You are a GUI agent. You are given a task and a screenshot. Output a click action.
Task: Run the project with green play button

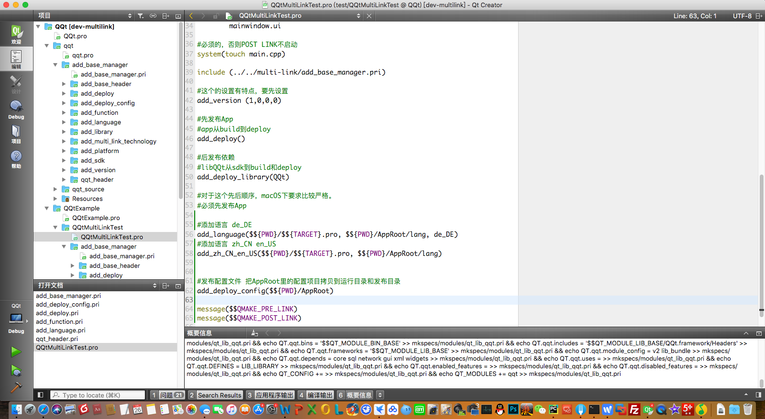coord(16,352)
